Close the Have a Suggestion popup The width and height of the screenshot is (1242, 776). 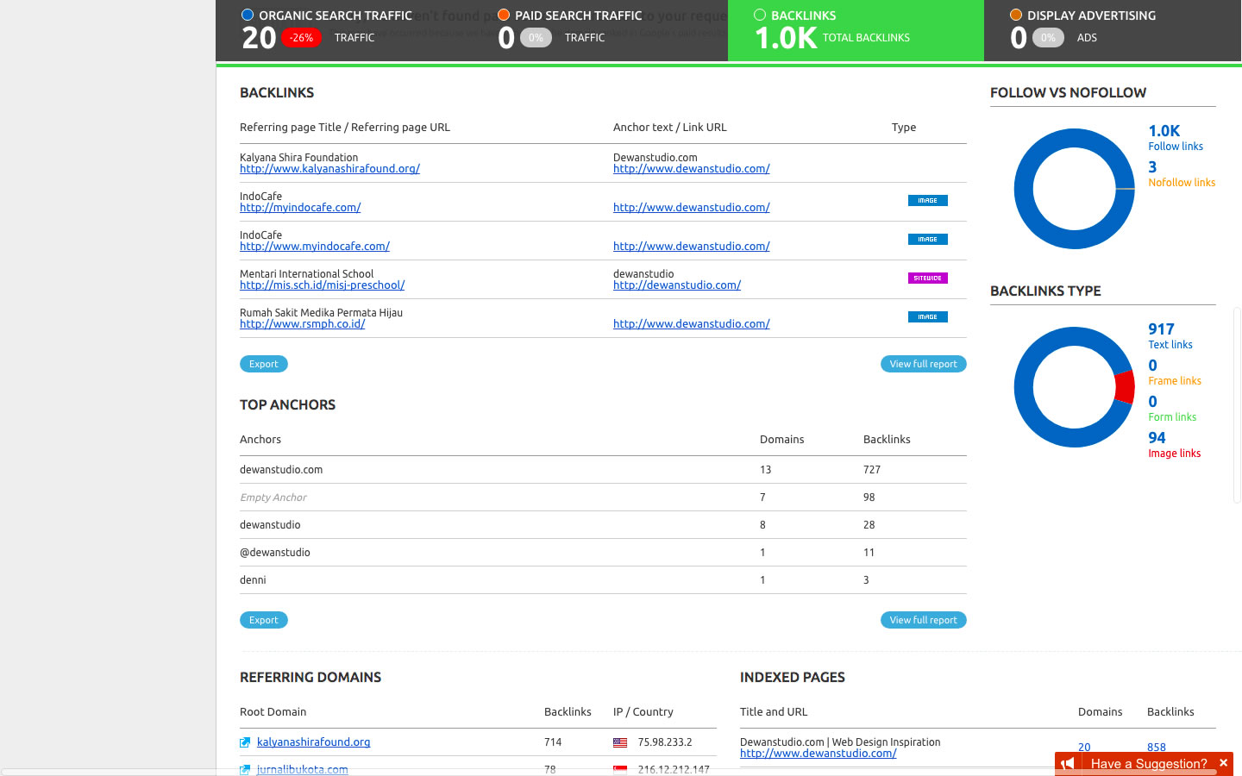click(1223, 763)
